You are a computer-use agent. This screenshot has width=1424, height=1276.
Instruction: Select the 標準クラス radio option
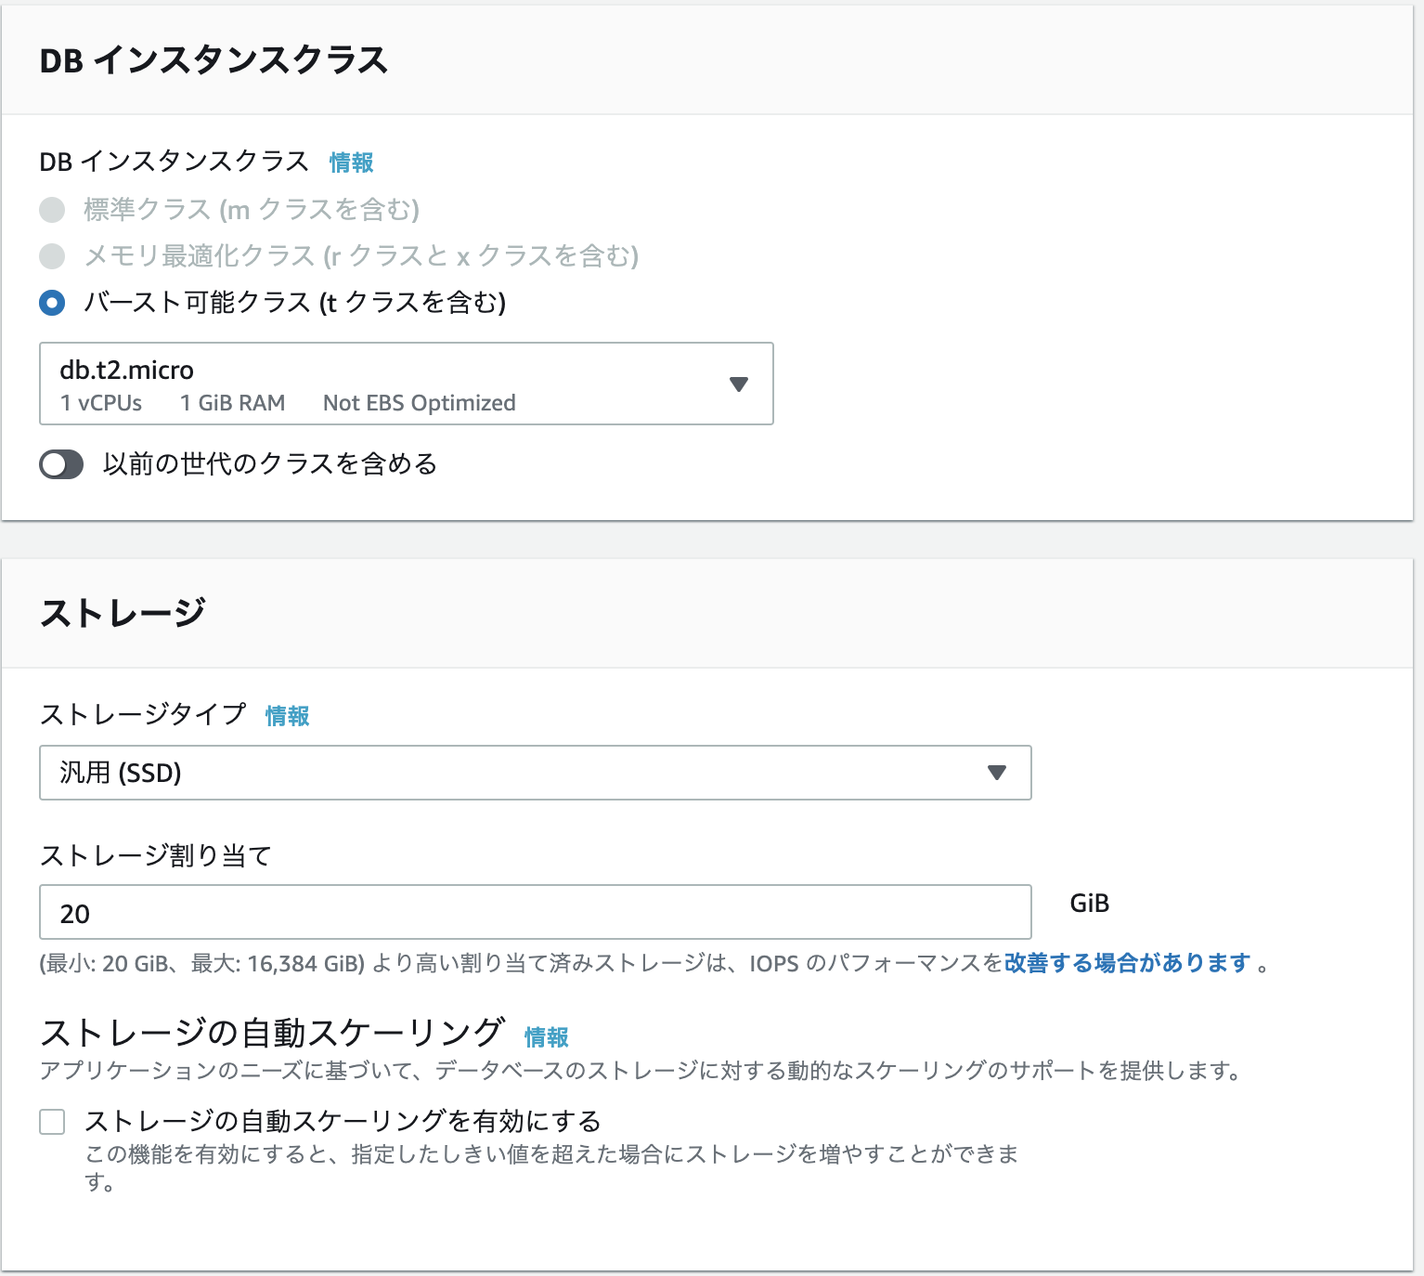pyautogui.click(x=52, y=210)
